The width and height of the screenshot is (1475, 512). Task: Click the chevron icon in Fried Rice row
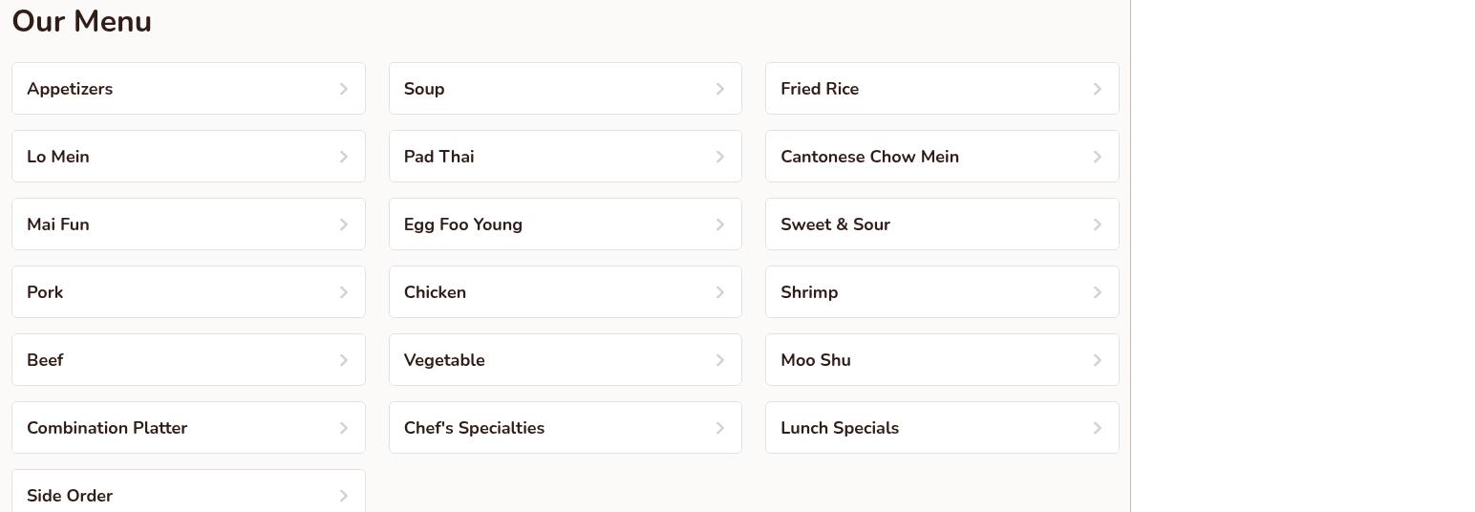coord(1098,89)
